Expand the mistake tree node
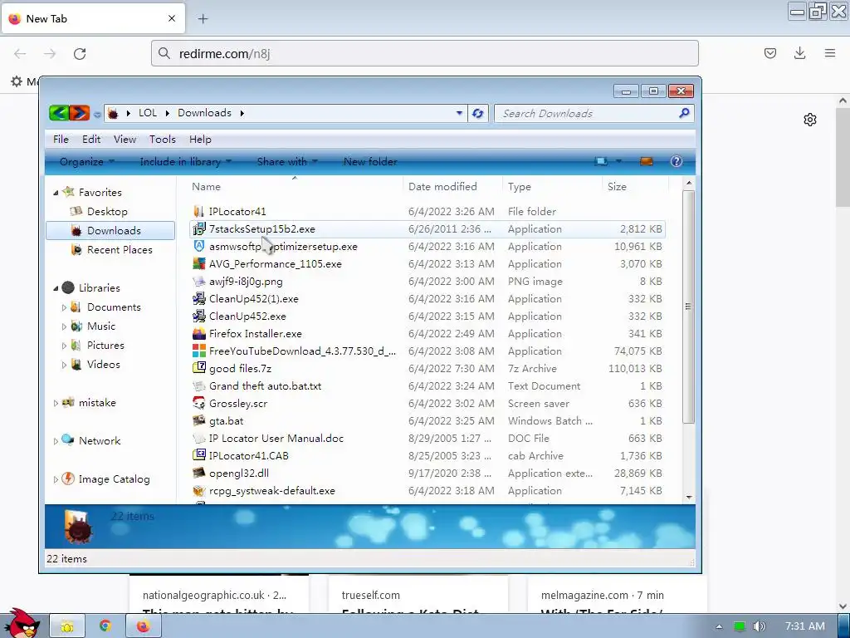The image size is (850, 638). click(56, 403)
